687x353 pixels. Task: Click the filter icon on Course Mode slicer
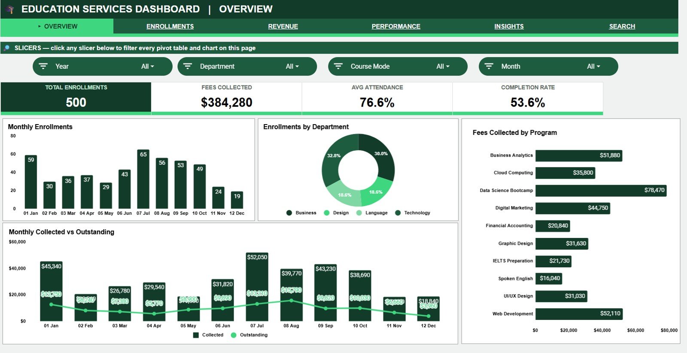point(338,66)
